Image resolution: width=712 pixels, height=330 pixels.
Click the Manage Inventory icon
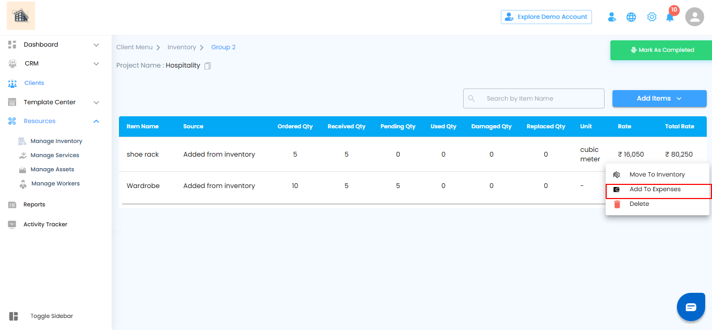point(22,141)
